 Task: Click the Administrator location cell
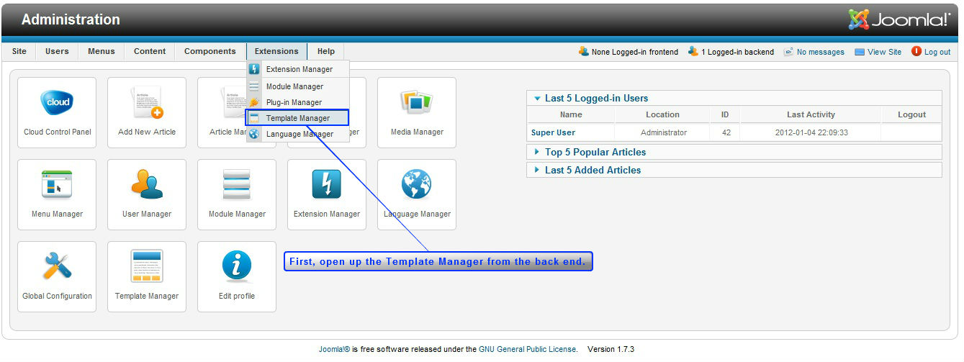[x=663, y=132]
